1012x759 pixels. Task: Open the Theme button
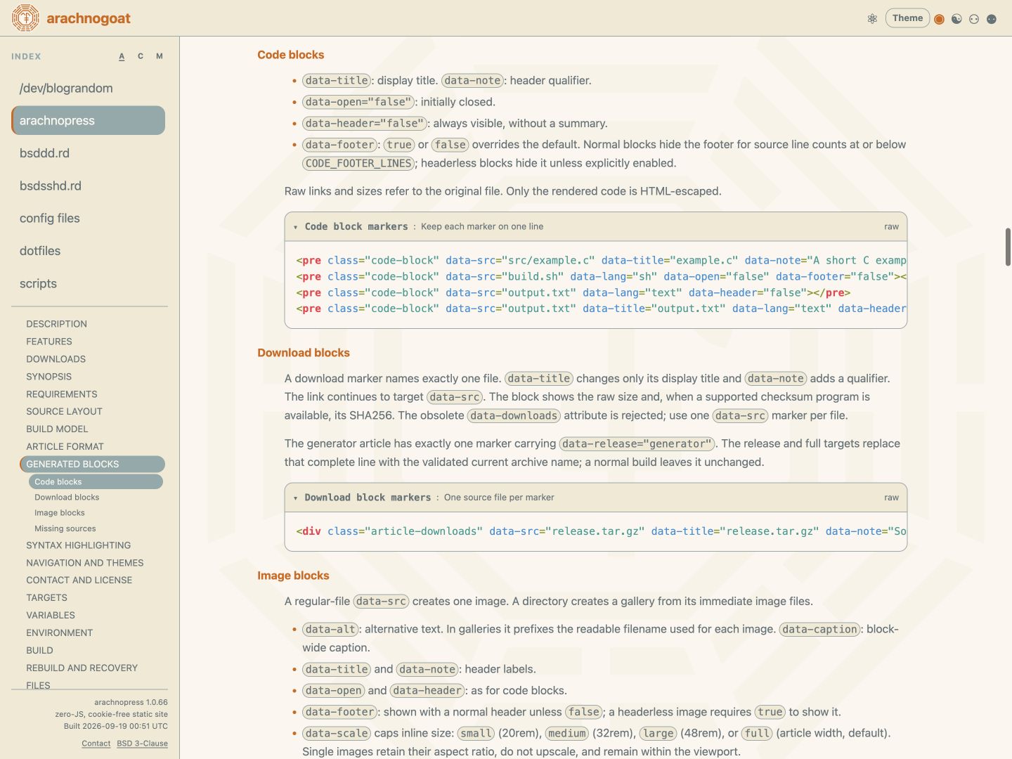pos(907,18)
